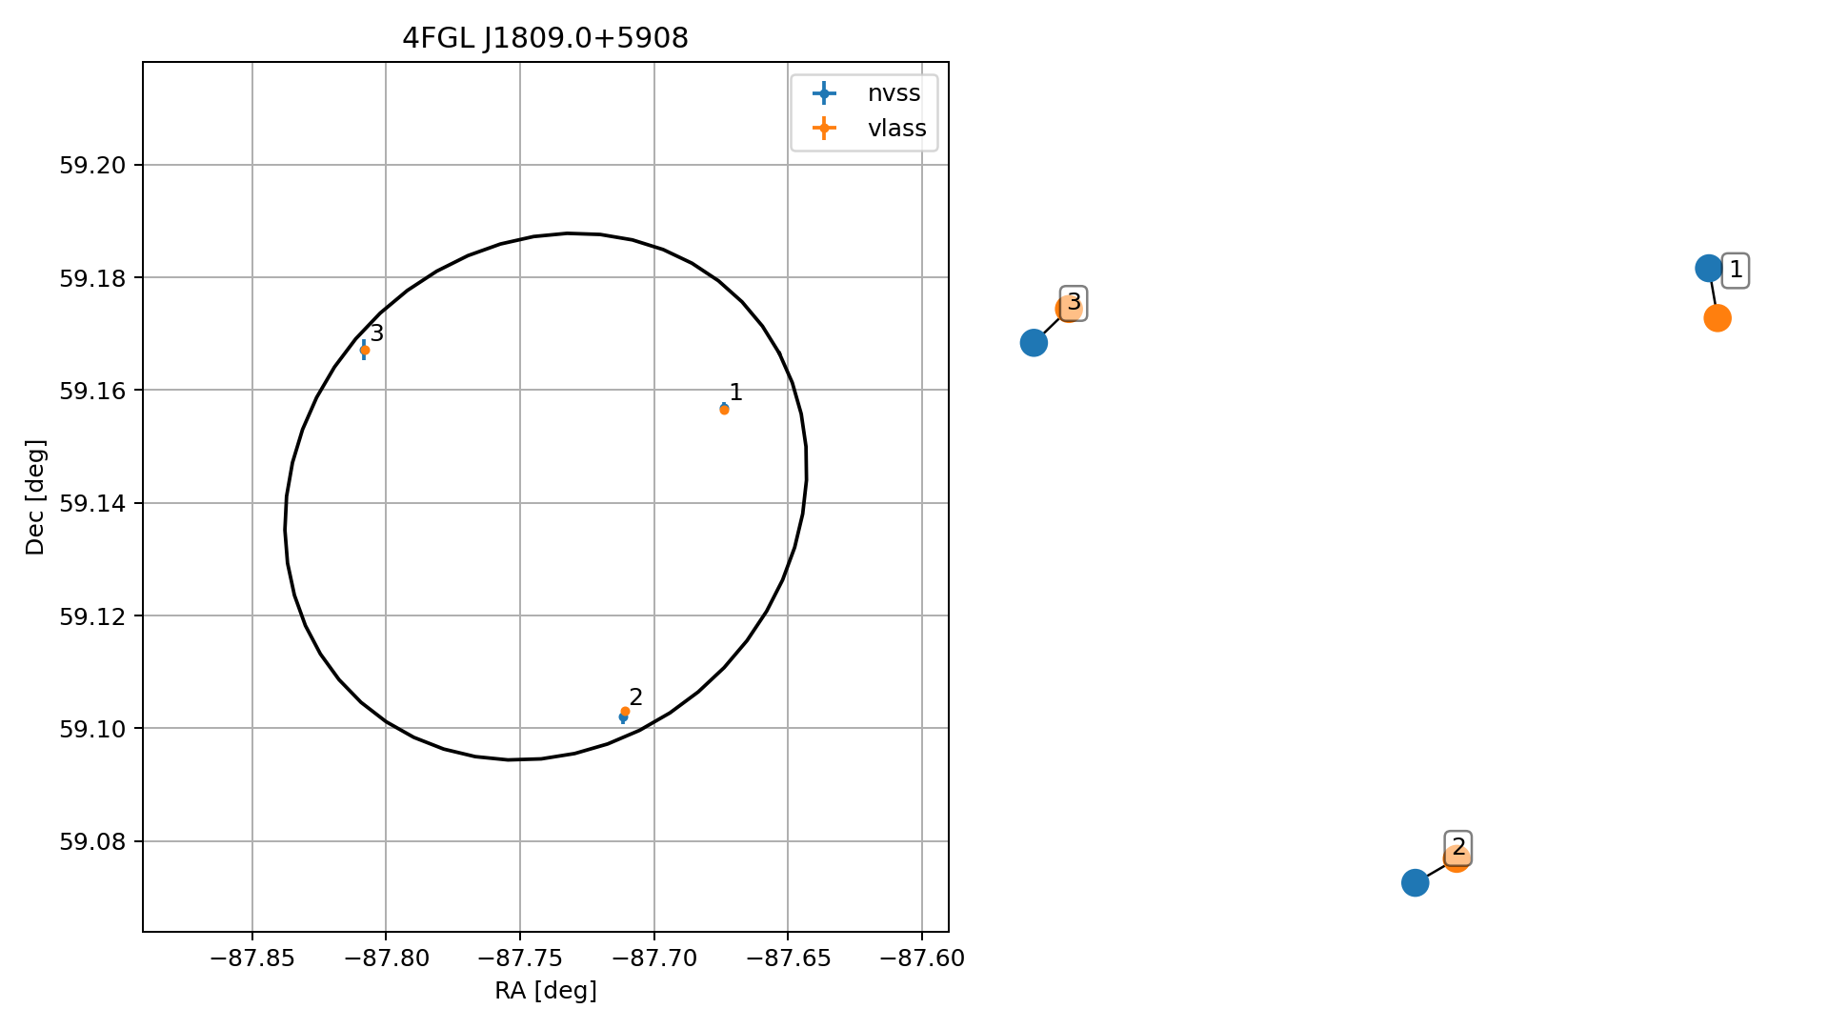Click boxed label 2 in the right panel
The width and height of the screenshot is (1828, 1029).
pyautogui.click(x=1458, y=847)
